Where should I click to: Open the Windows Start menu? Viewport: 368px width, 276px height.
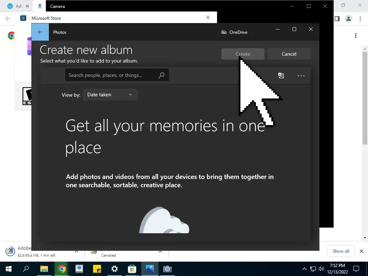[9, 269]
